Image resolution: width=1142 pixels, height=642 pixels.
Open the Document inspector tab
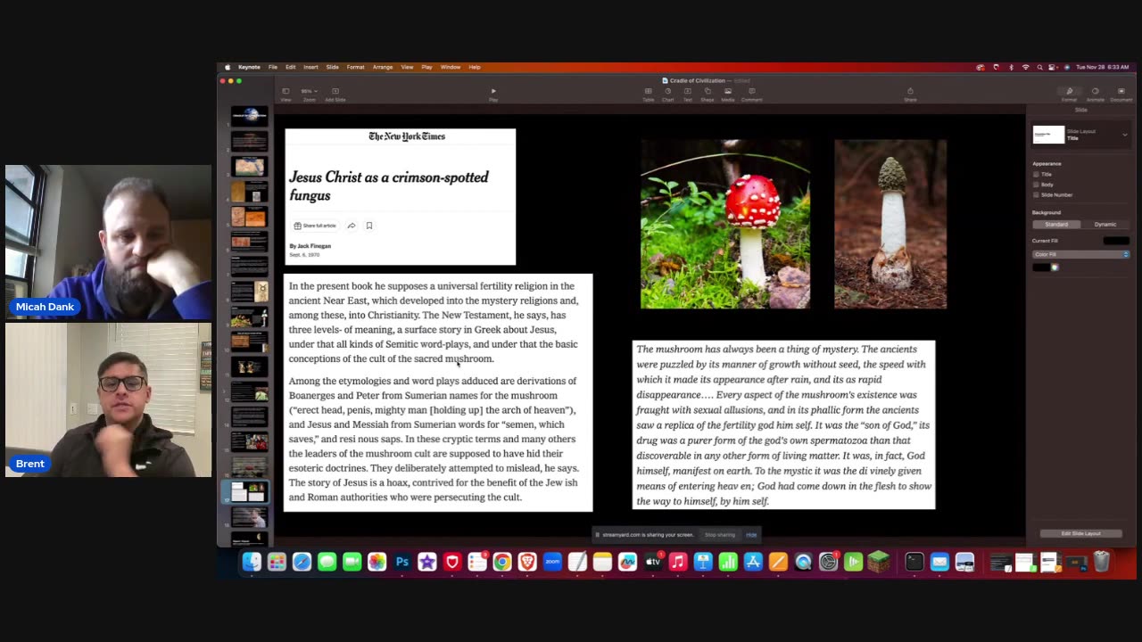click(1121, 94)
